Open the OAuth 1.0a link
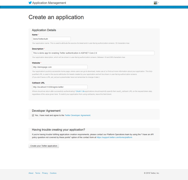 (80, 91)
